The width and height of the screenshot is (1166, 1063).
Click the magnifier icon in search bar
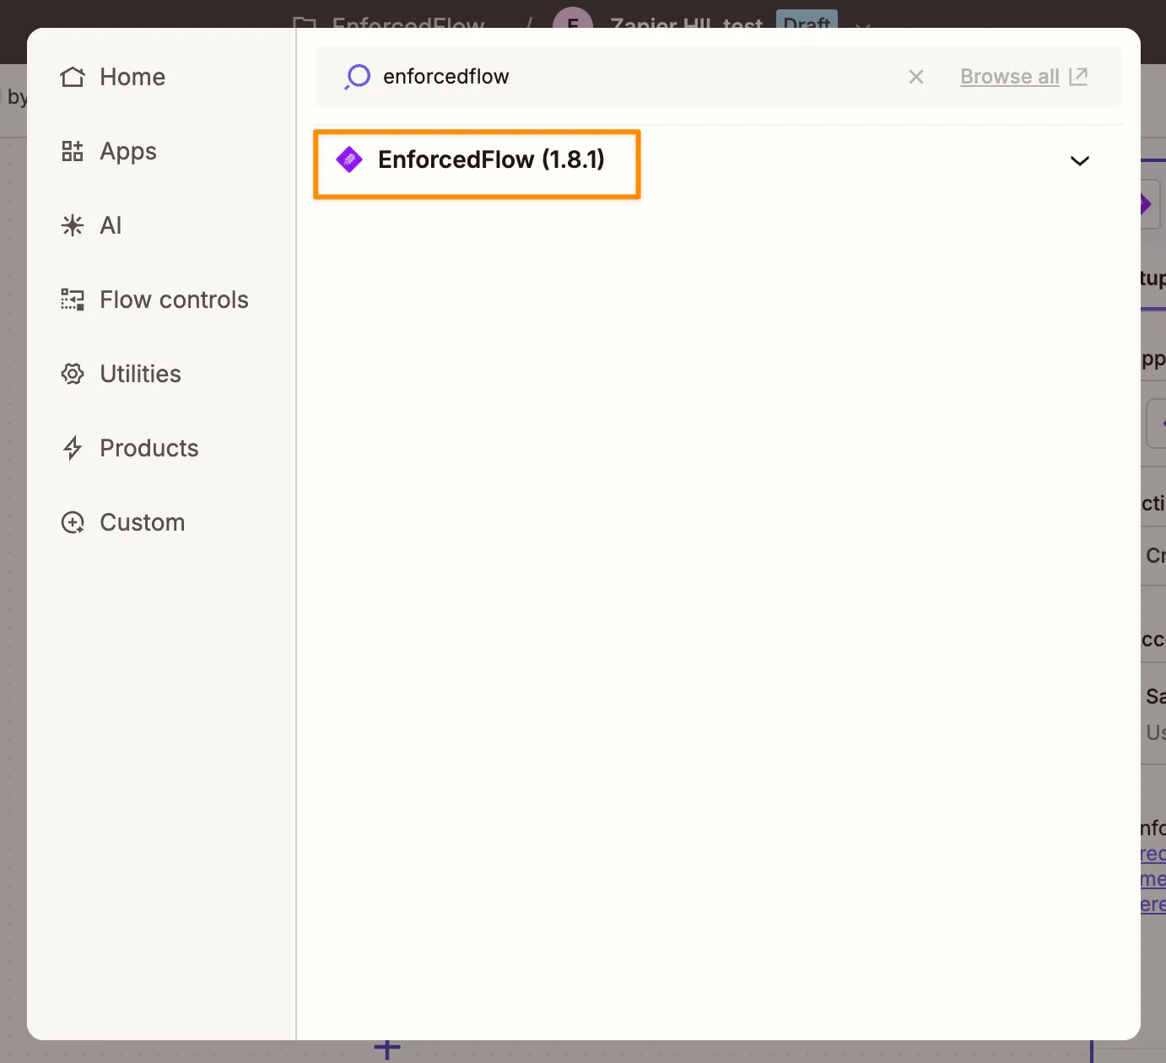[358, 77]
